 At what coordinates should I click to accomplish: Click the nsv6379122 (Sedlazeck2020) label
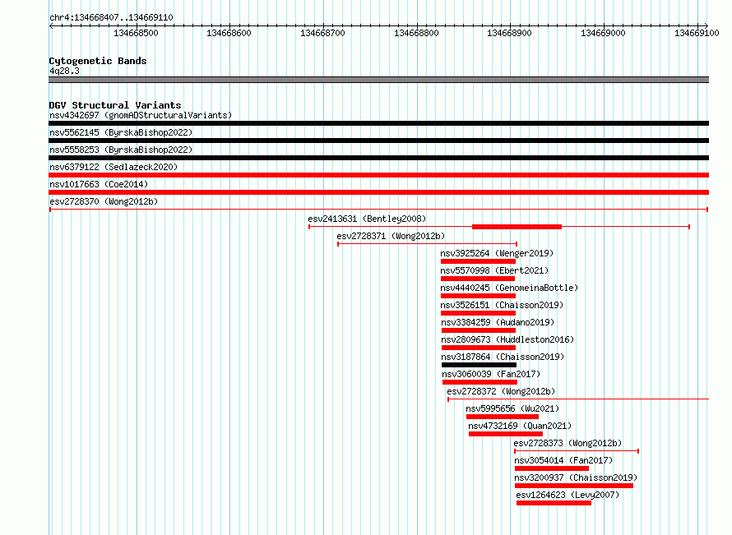(x=114, y=167)
